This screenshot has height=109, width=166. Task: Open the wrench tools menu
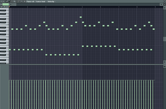[4, 1]
